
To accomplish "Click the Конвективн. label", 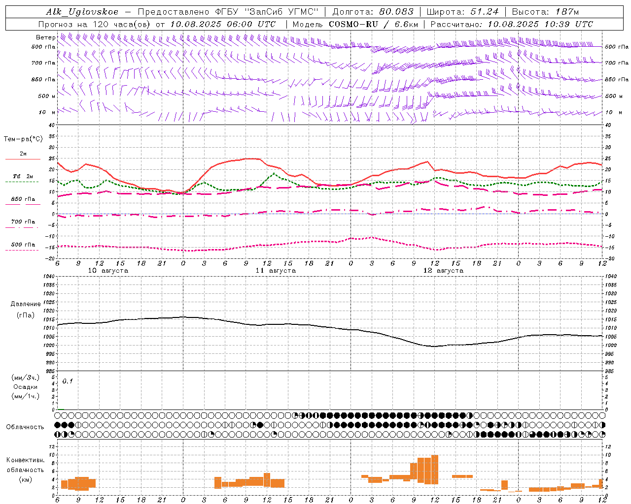I will click(25, 460).
